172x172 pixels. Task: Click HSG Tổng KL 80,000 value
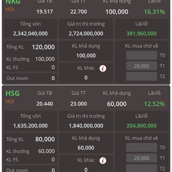[45, 139]
